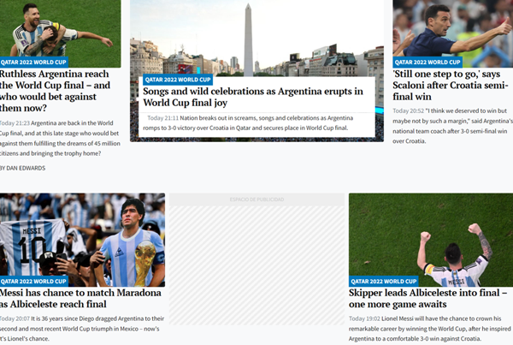This screenshot has width=513, height=345.
Task: Click the Scaloni quote summary text
Action: tap(452, 125)
